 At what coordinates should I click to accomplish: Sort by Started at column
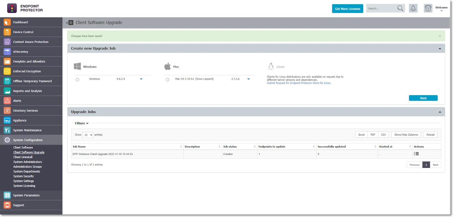point(395,147)
